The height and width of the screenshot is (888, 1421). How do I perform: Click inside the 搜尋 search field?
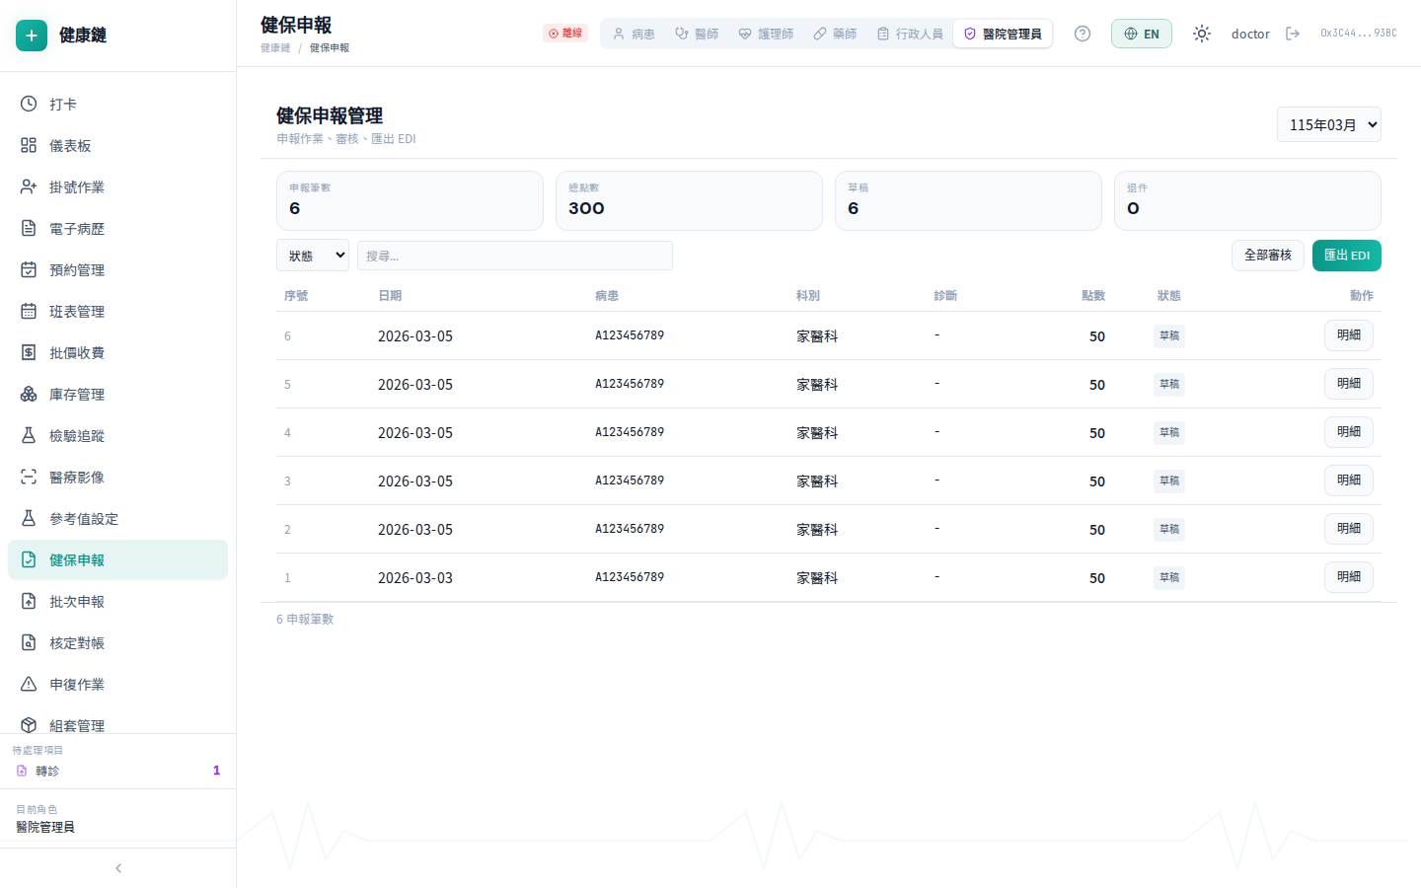click(x=515, y=255)
